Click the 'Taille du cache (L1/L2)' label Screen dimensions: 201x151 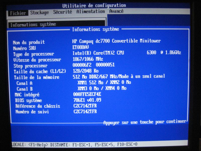pyautogui.click(x=40, y=71)
